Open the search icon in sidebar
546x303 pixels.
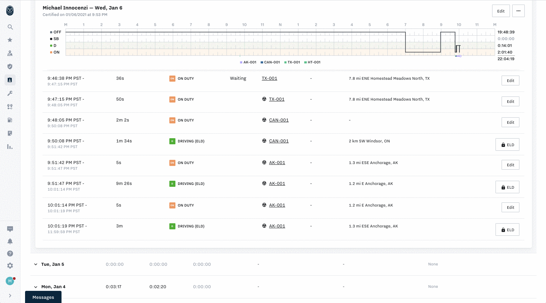10,27
